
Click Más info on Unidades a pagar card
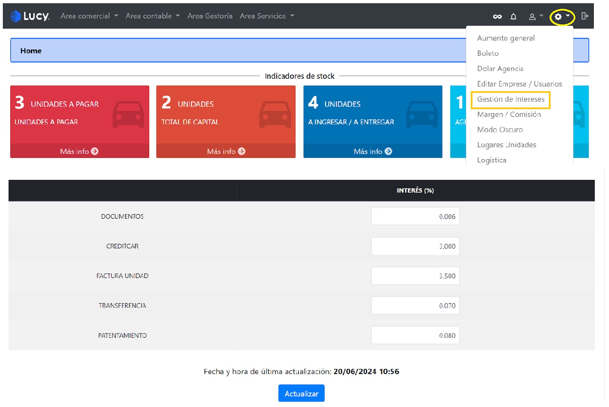tap(79, 151)
